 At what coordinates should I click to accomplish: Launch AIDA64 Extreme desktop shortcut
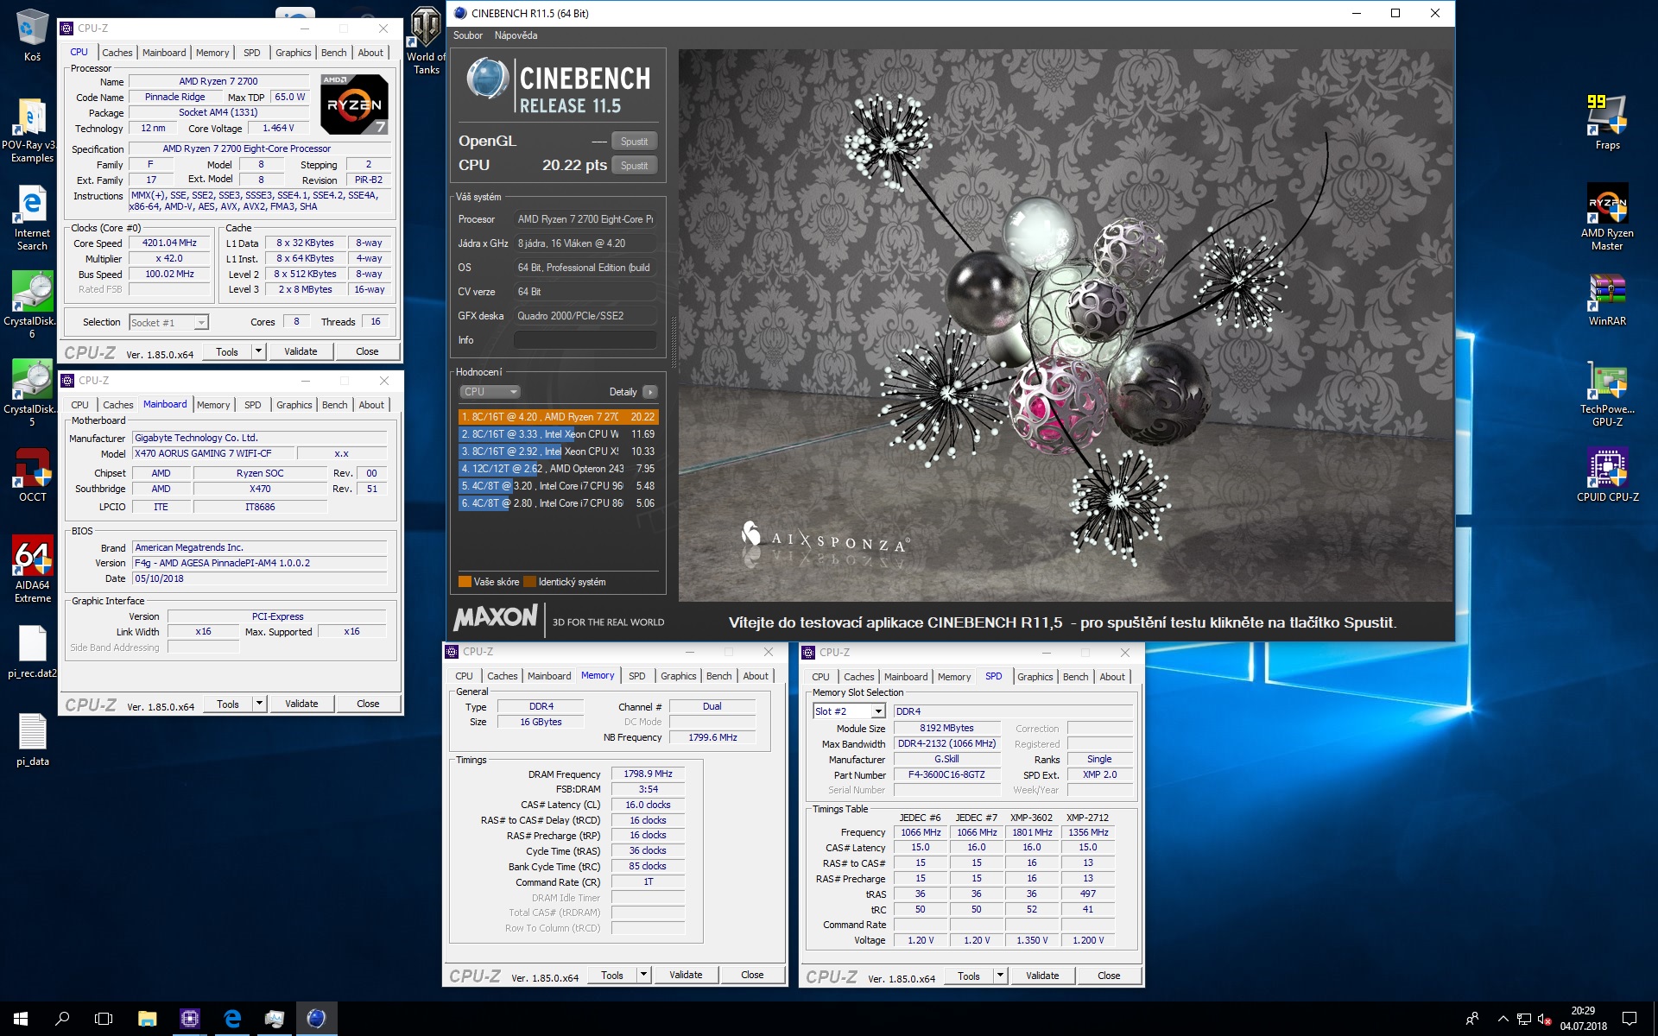[x=32, y=568]
